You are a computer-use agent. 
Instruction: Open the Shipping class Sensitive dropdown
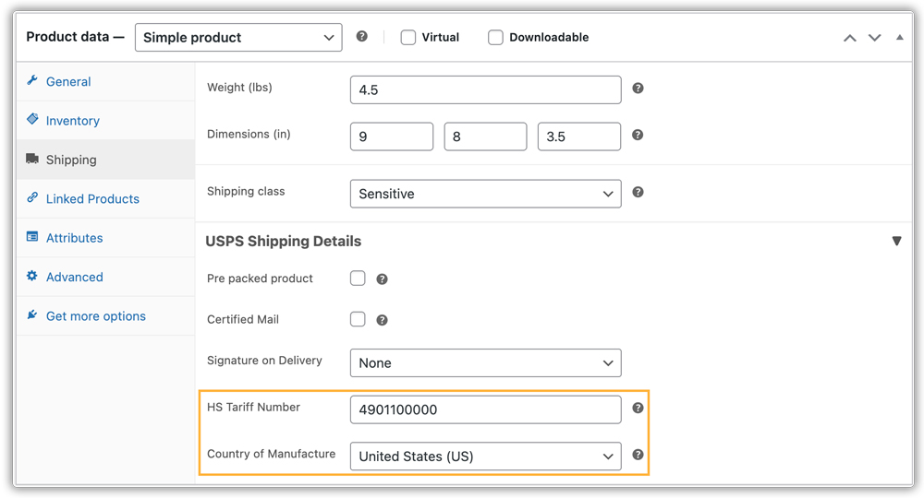click(x=486, y=194)
